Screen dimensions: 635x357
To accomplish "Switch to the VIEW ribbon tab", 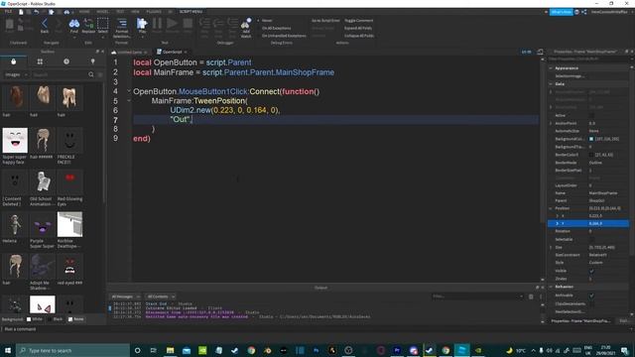I will click(135, 12).
